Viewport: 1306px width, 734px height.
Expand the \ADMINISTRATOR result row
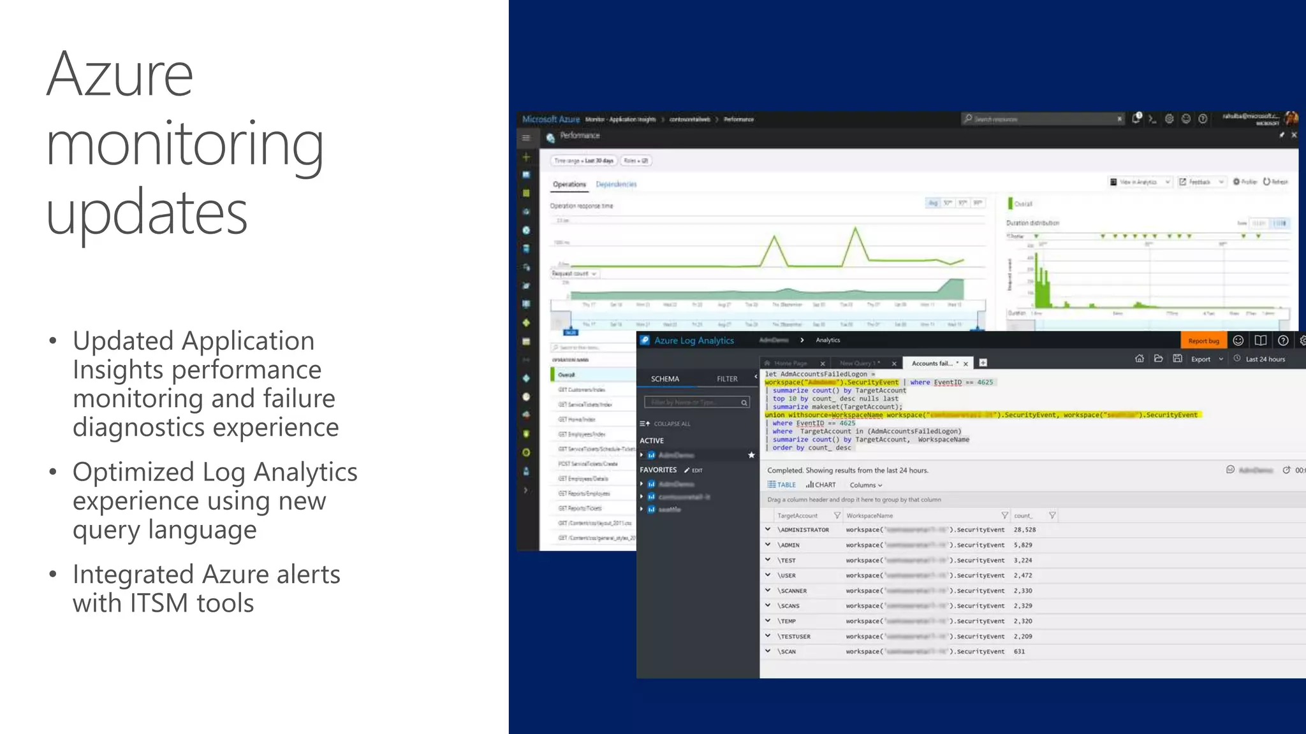tap(768, 529)
